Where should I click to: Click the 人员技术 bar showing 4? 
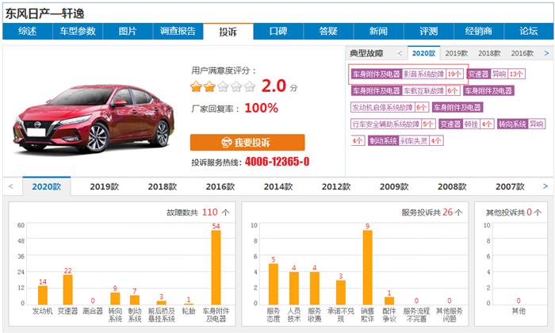point(294,288)
